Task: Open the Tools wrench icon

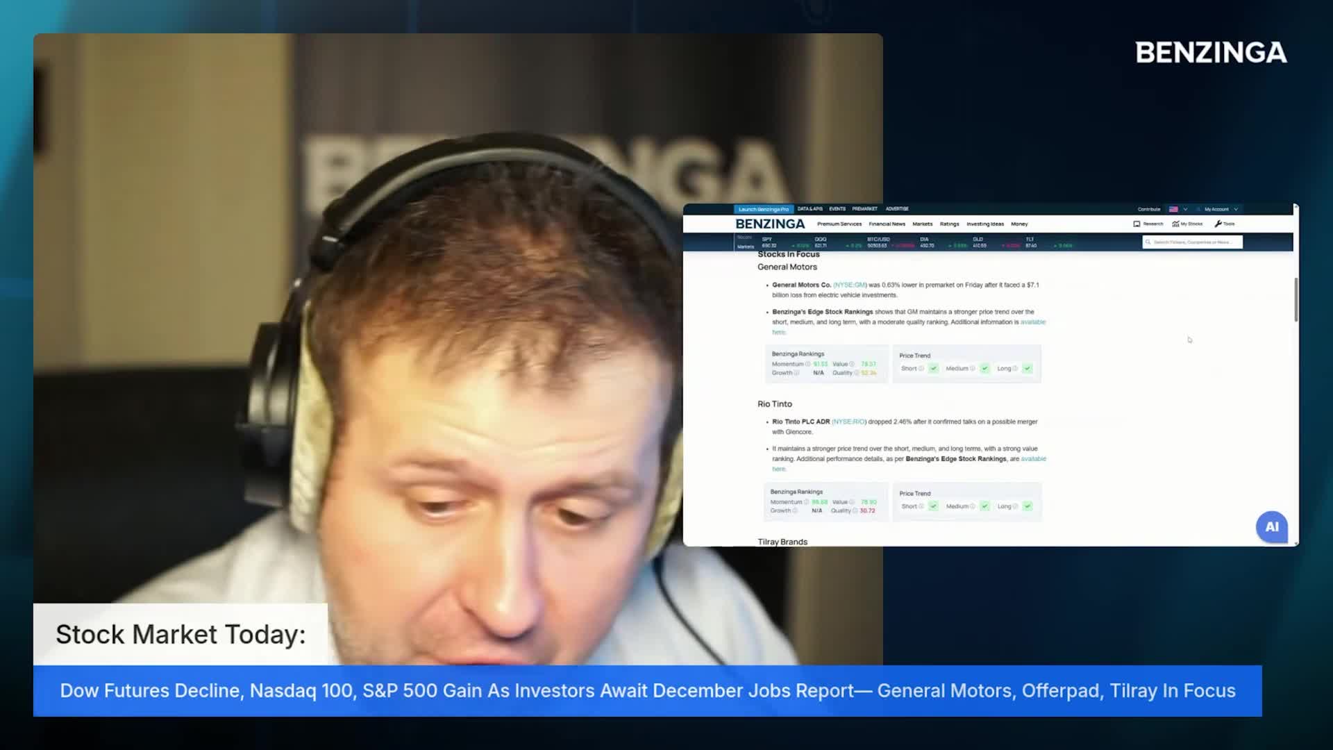Action: tap(1218, 224)
